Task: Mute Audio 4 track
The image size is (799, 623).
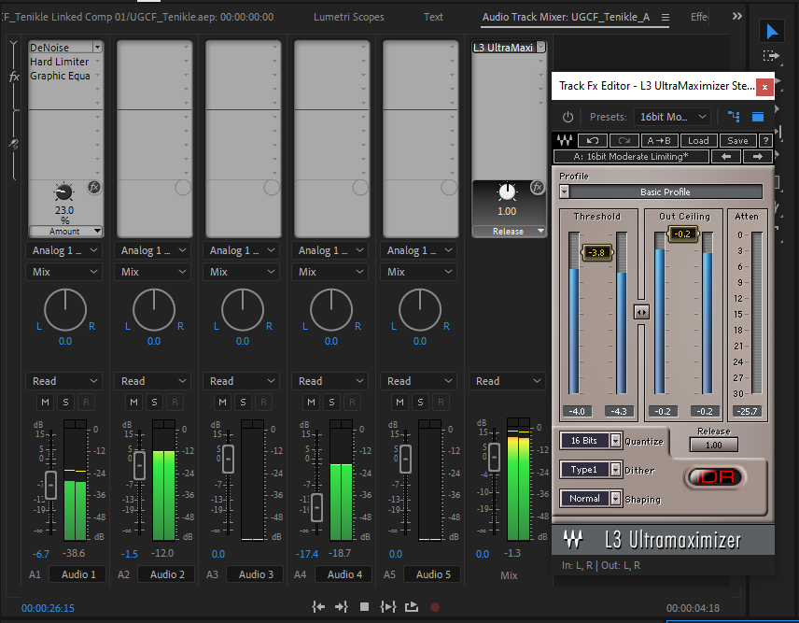Action: tap(312, 403)
